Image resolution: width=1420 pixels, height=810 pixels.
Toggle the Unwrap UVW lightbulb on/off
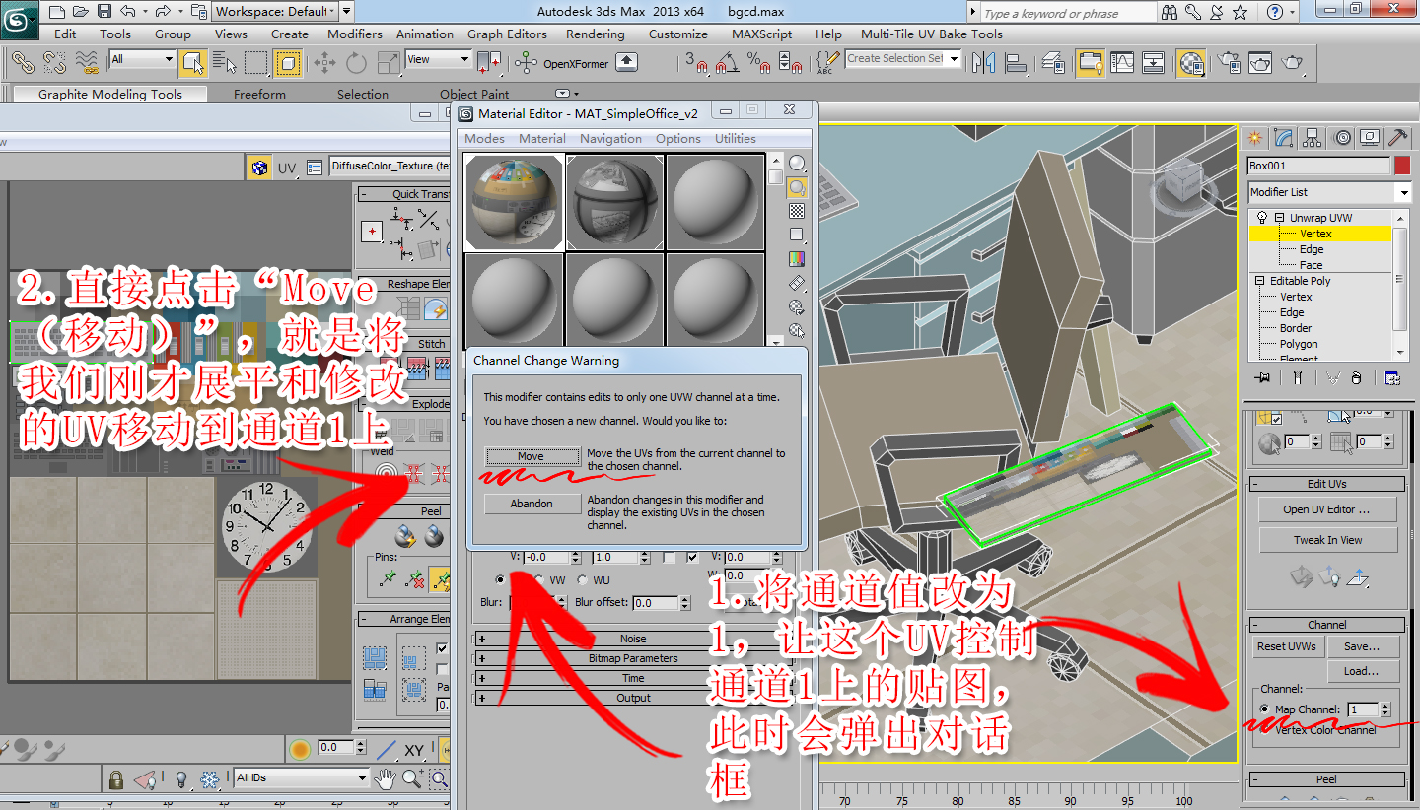(1260, 218)
